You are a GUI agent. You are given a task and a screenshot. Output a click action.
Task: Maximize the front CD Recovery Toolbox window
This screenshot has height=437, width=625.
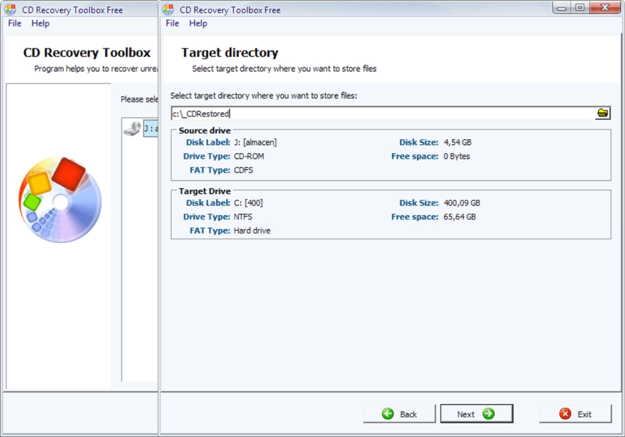[x=580, y=8]
